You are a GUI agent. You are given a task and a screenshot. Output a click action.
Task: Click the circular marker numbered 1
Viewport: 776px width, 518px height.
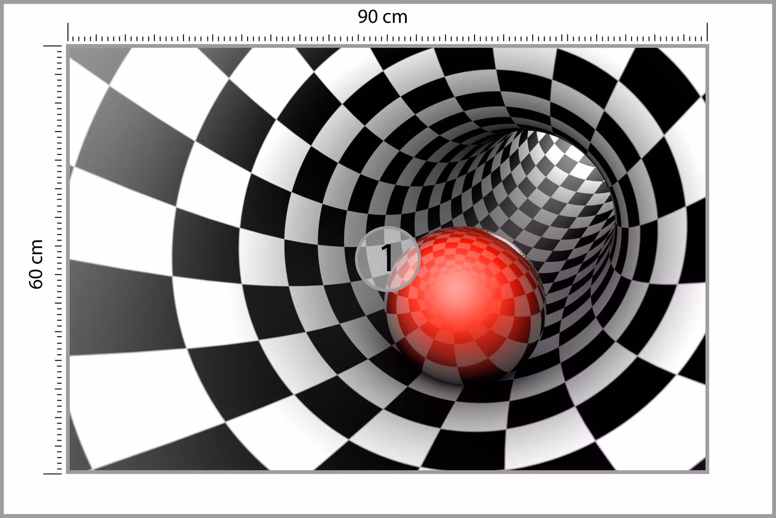pos(388,259)
